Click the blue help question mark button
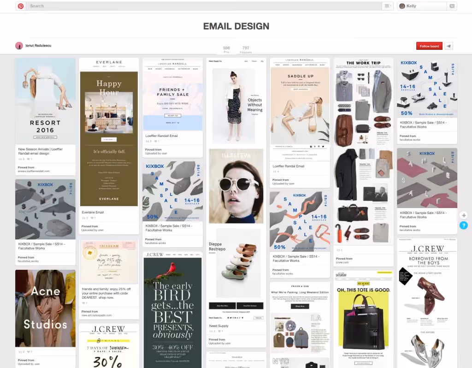472x368 pixels. click(x=464, y=225)
